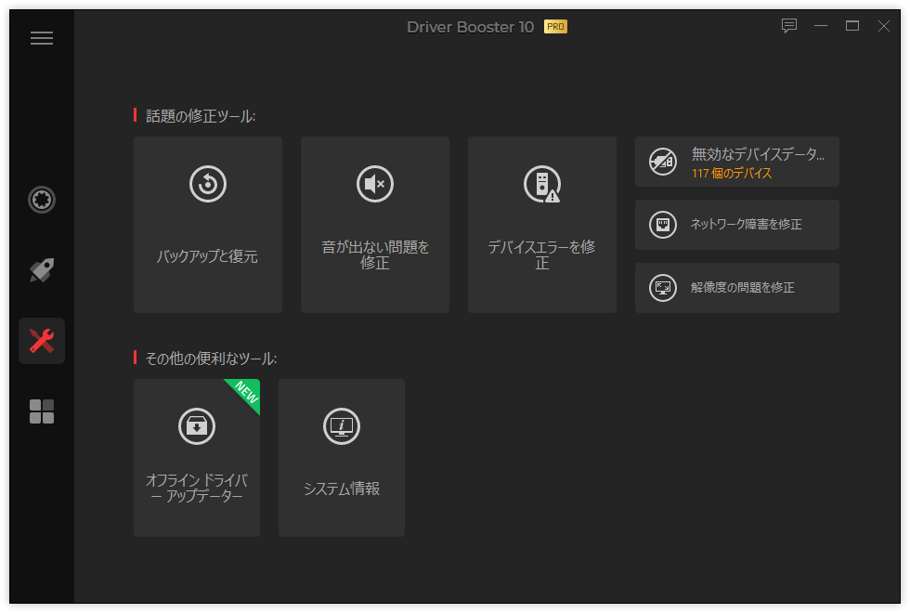The height and width of the screenshot is (613, 910).
Task: Open オフライン ドライバー アップデーター tile
Action: point(197,458)
